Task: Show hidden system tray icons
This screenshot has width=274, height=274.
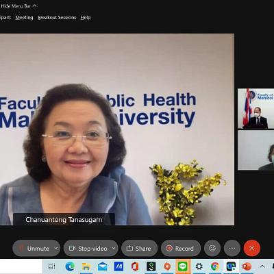Action: [262, 266]
